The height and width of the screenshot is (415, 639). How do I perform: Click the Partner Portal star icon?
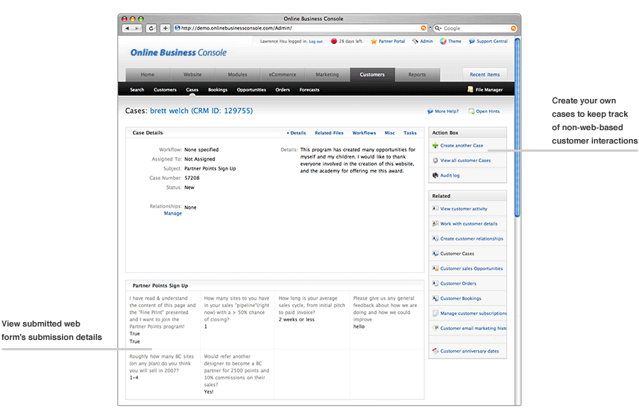pos(374,42)
